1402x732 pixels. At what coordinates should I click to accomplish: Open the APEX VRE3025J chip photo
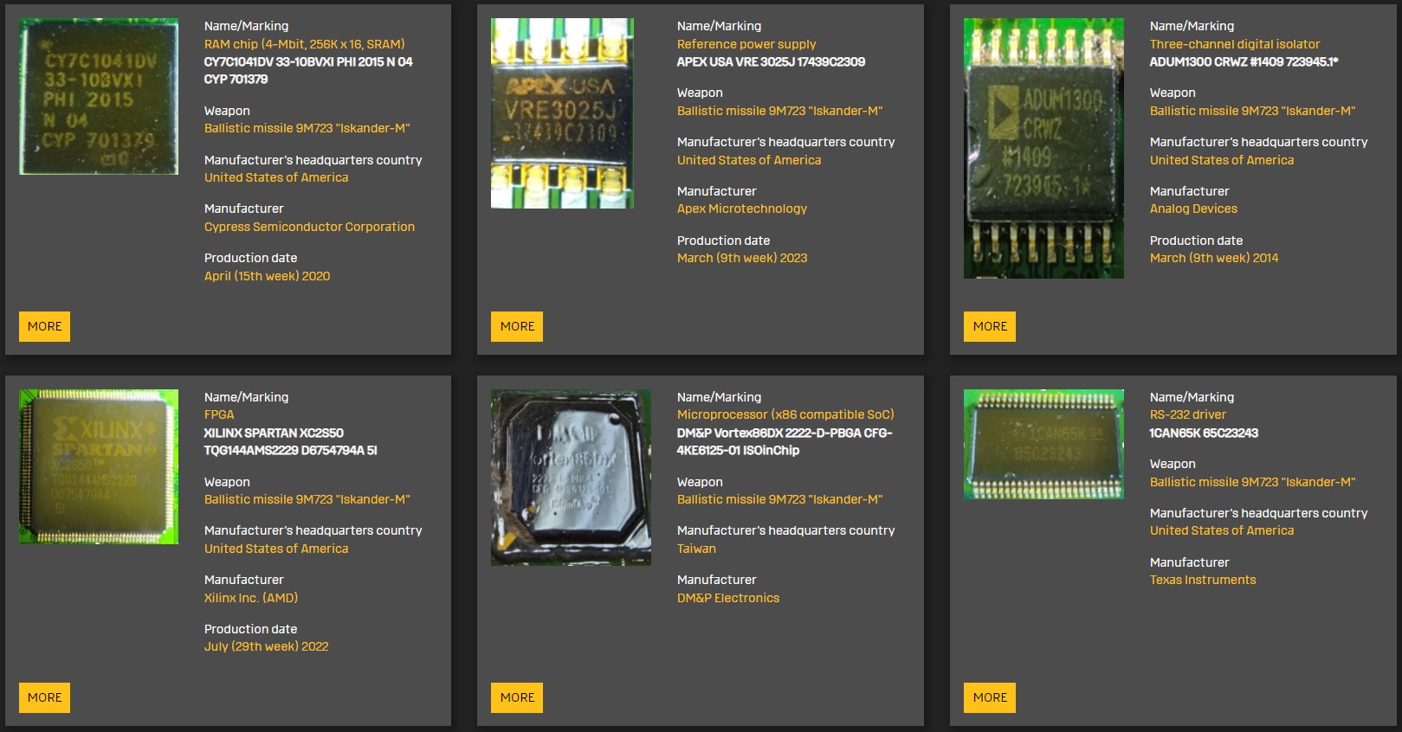point(562,113)
